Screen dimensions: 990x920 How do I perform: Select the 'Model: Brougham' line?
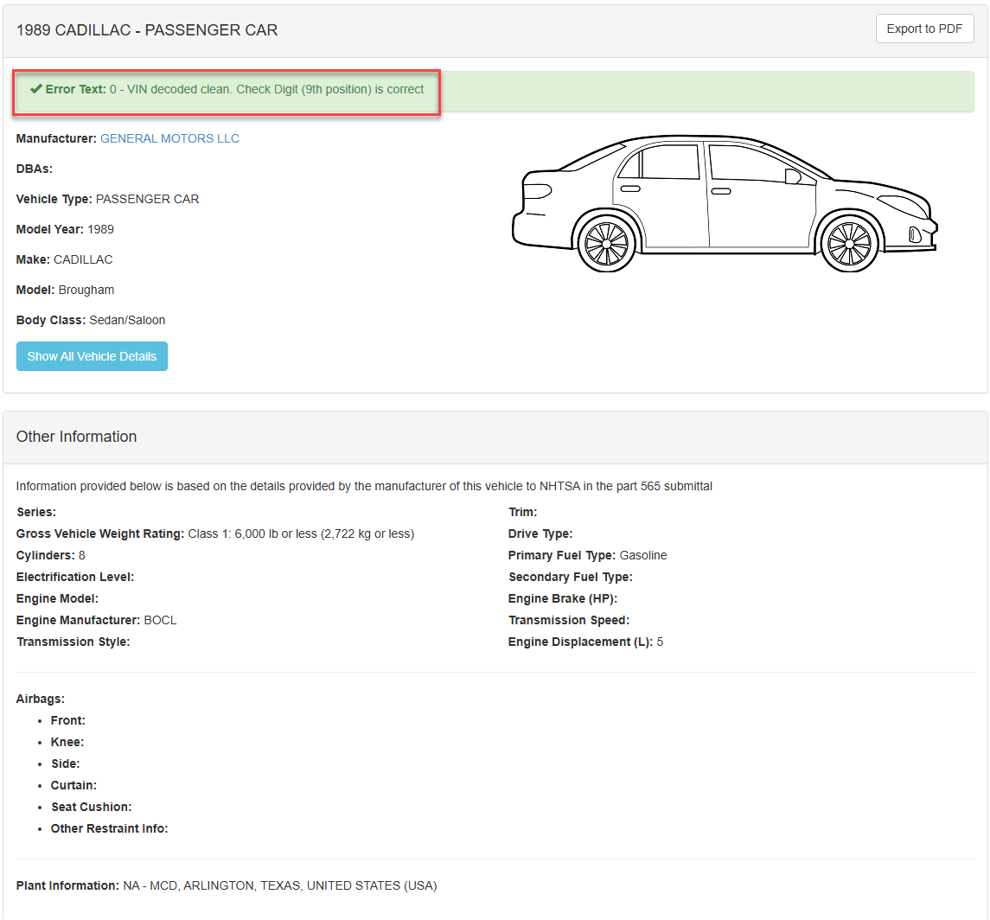65,291
